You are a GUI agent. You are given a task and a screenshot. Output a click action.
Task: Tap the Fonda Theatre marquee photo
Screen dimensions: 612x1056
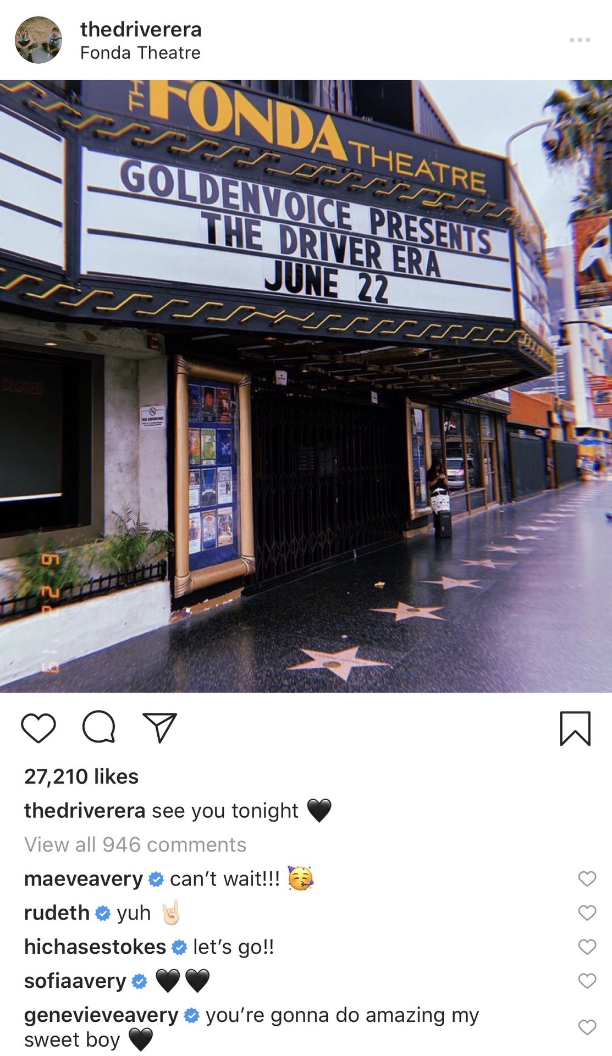click(306, 386)
